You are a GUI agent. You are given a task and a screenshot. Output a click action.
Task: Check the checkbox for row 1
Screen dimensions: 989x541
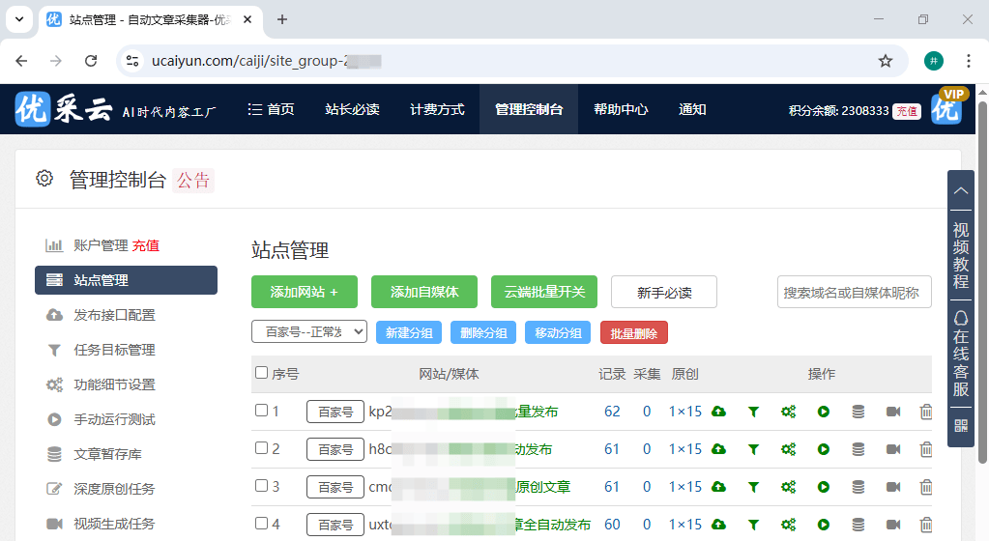coord(261,411)
